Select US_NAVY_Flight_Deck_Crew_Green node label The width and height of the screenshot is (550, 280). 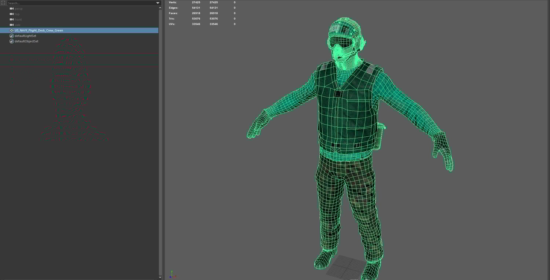click(39, 30)
